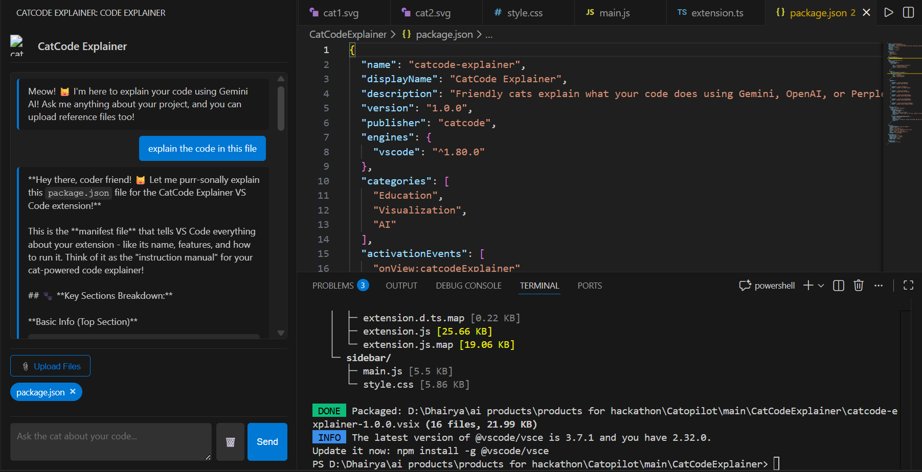922x472 pixels.
Task: Open the PROBLEMS panel tab
Action: [x=333, y=286]
